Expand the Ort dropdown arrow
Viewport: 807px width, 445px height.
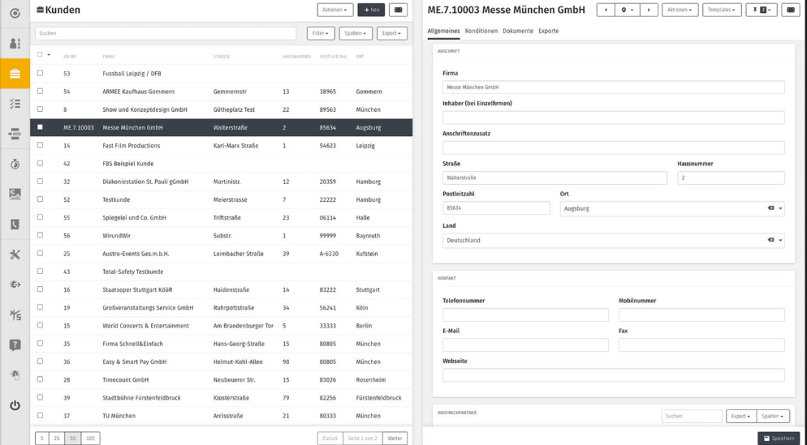[780, 208]
